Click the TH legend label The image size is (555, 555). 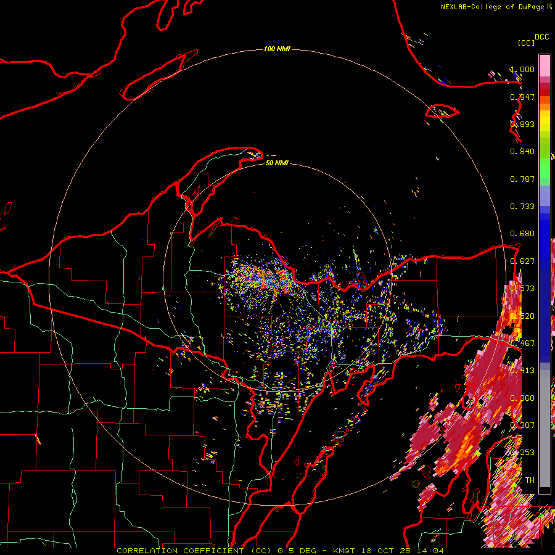click(x=530, y=480)
